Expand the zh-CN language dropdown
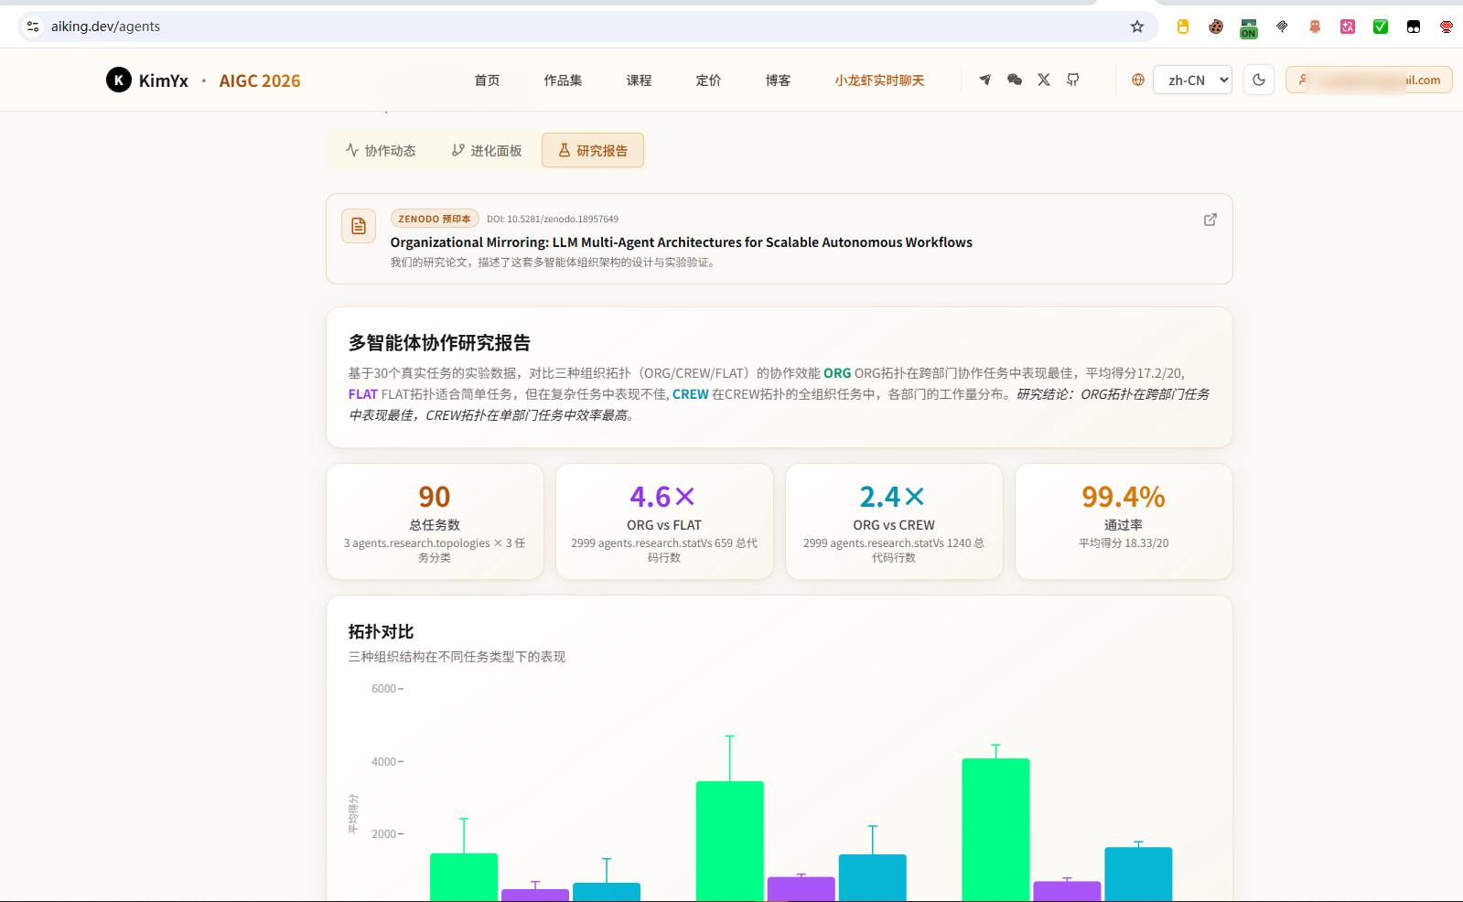1463x902 pixels. point(1192,80)
